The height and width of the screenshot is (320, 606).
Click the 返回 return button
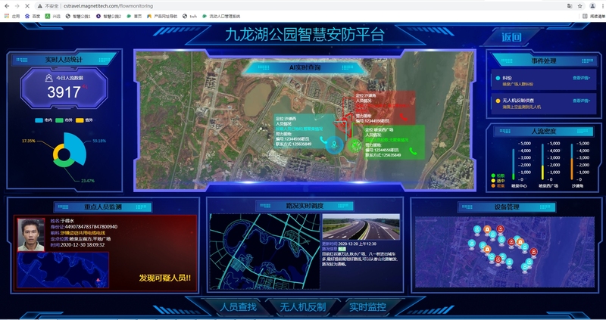tap(511, 37)
